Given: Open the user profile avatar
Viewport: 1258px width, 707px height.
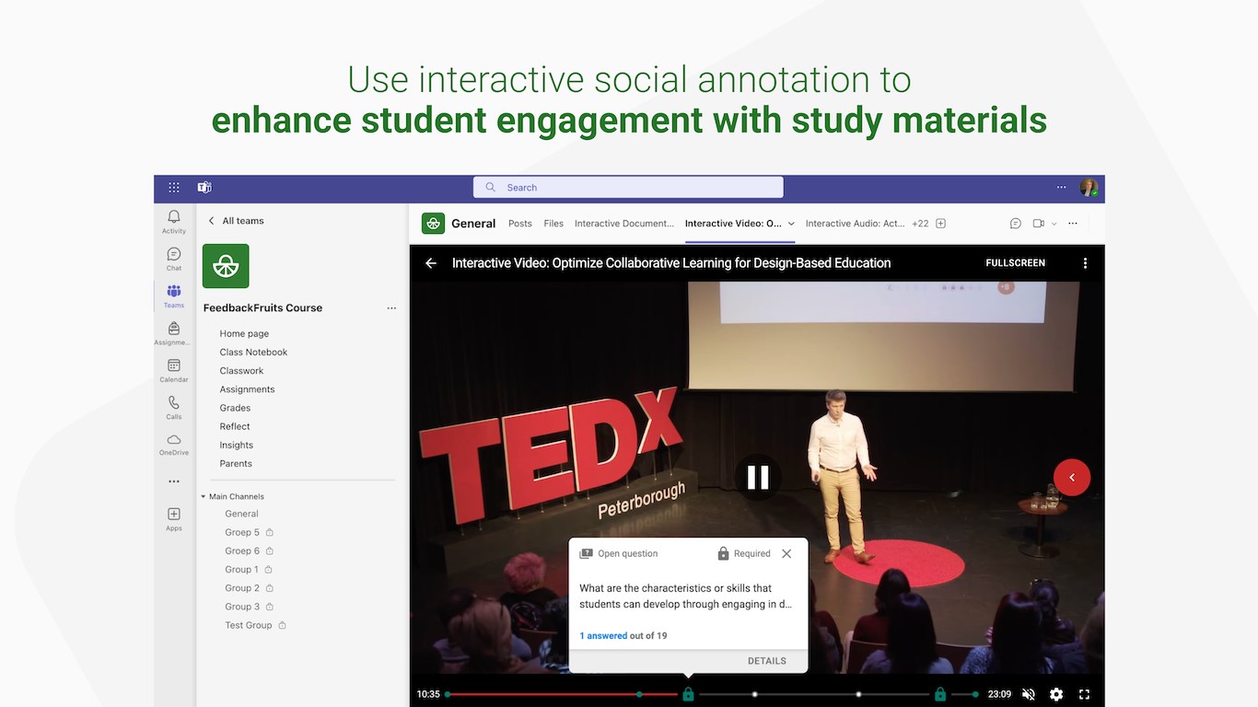Looking at the screenshot, I should pos(1089,188).
